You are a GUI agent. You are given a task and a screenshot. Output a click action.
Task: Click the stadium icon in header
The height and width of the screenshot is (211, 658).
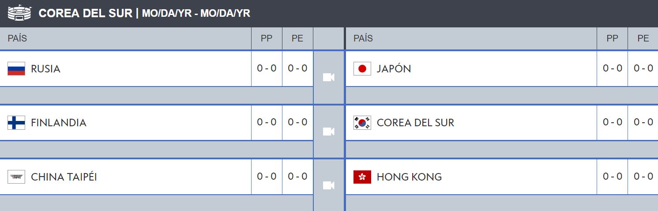click(20, 13)
